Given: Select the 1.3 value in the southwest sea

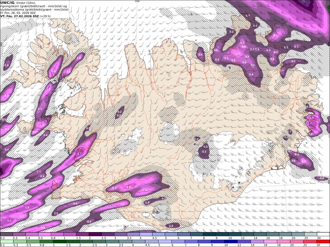Looking at the screenshot, I should coord(9,220).
